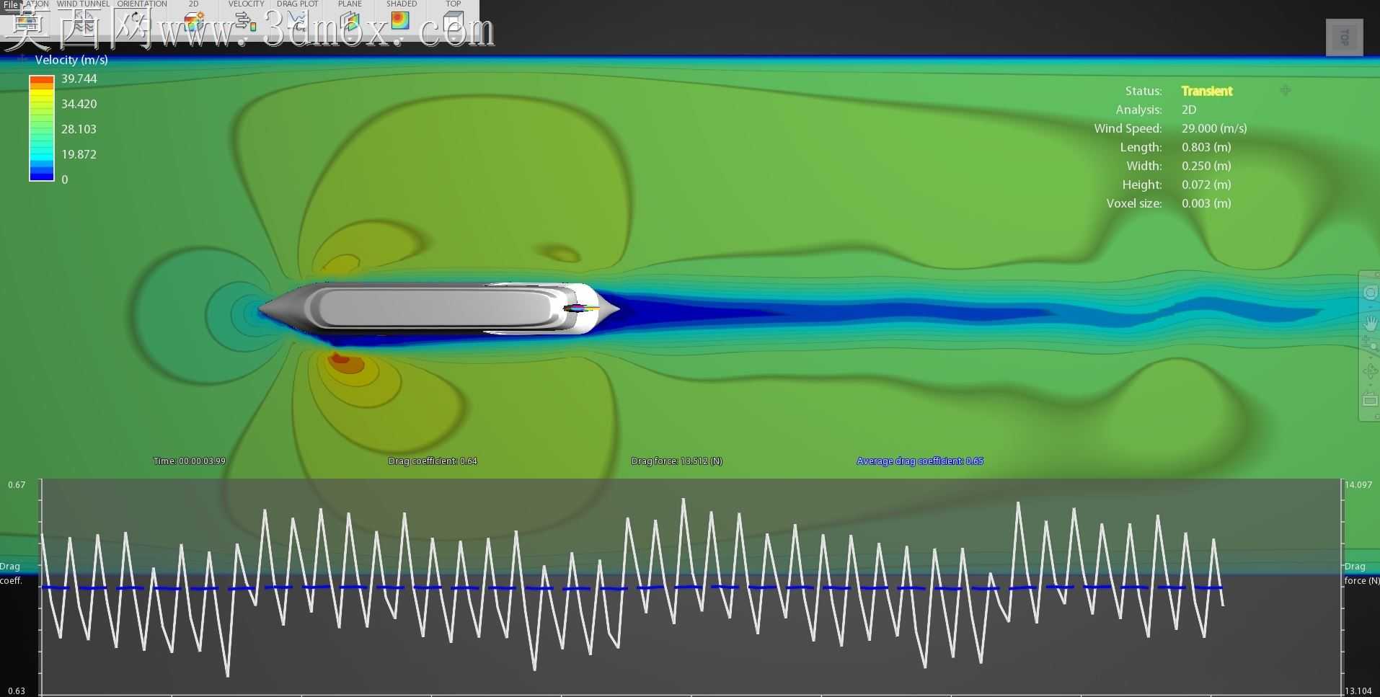The width and height of the screenshot is (1380, 697).
Task: Click the Height value 0.072 (m)
Action: click(x=1206, y=185)
